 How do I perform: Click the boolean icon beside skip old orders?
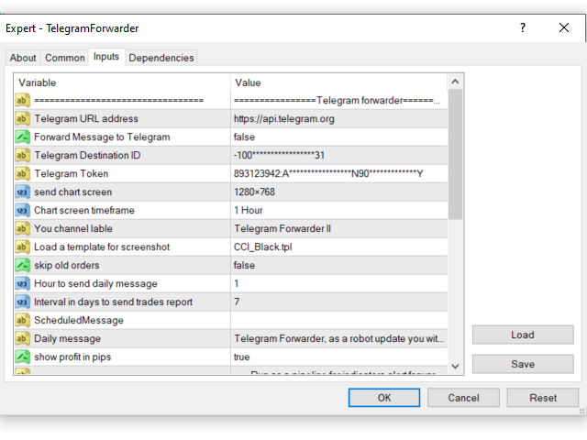(x=22, y=266)
